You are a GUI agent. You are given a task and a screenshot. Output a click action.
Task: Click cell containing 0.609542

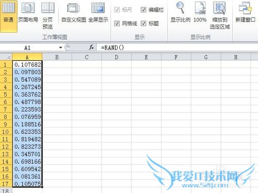[27, 169]
